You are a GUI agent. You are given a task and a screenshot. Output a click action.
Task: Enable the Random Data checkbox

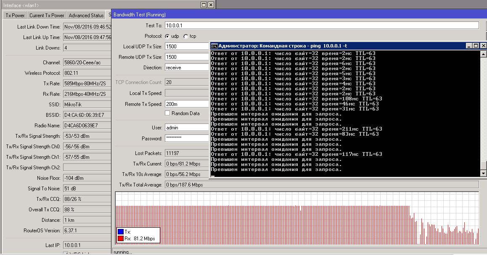[x=167, y=113]
